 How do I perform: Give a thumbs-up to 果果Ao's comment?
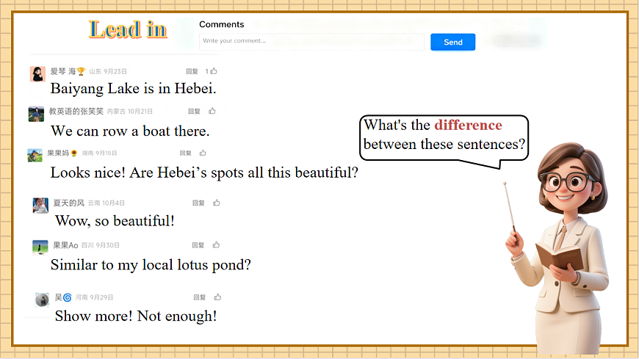coord(216,245)
